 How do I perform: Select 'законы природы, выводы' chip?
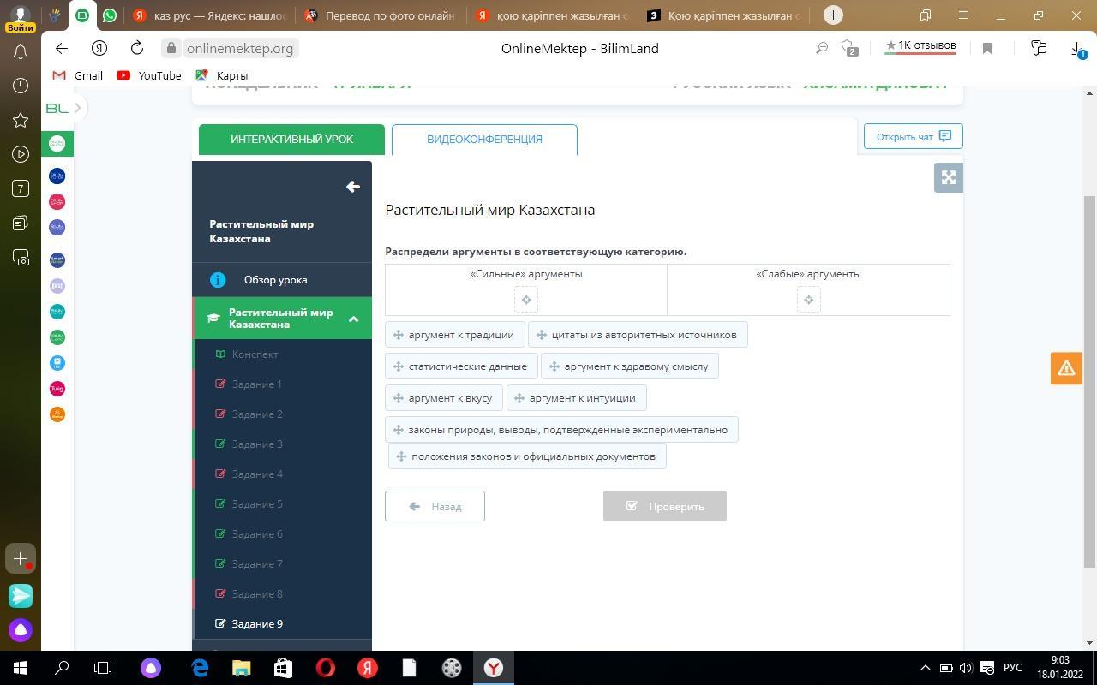(x=561, y=430)
